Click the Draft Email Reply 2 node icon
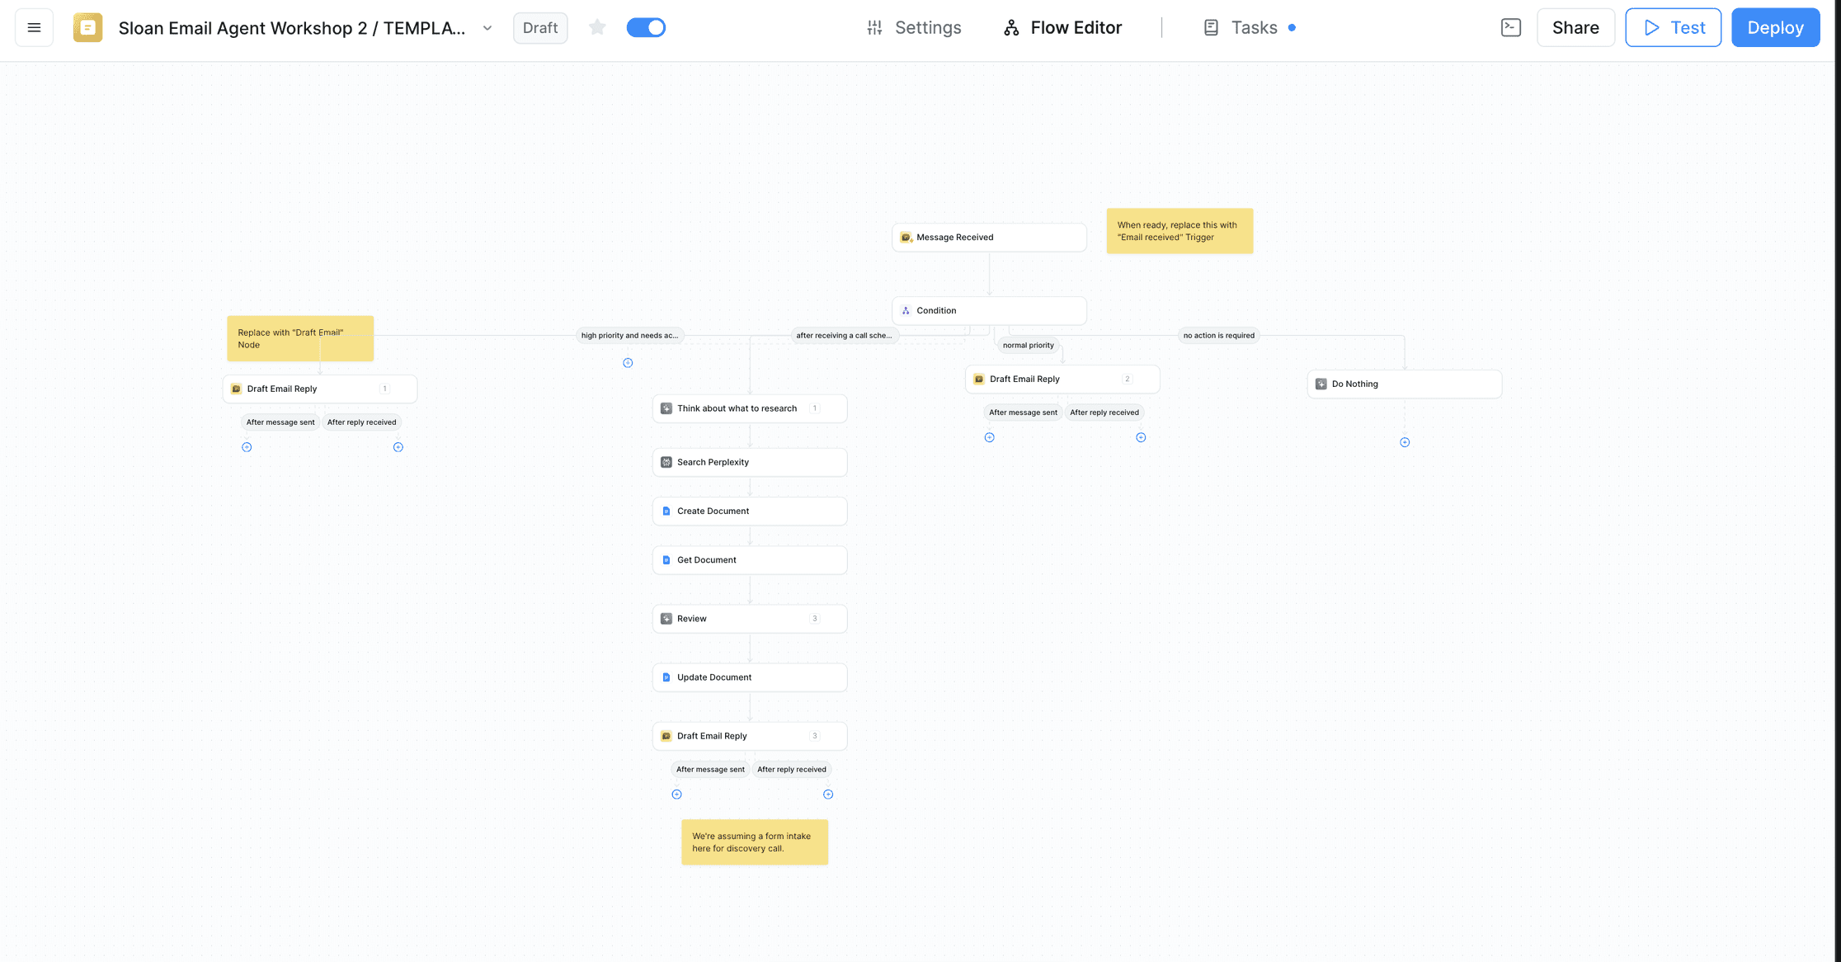This screenshot has width=1841, height=962. point(979,380)
